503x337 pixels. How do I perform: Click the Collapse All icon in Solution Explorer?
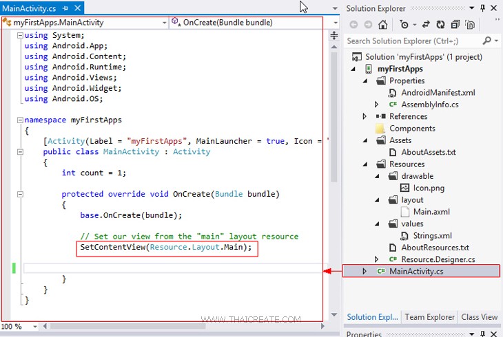pos(455,25)
